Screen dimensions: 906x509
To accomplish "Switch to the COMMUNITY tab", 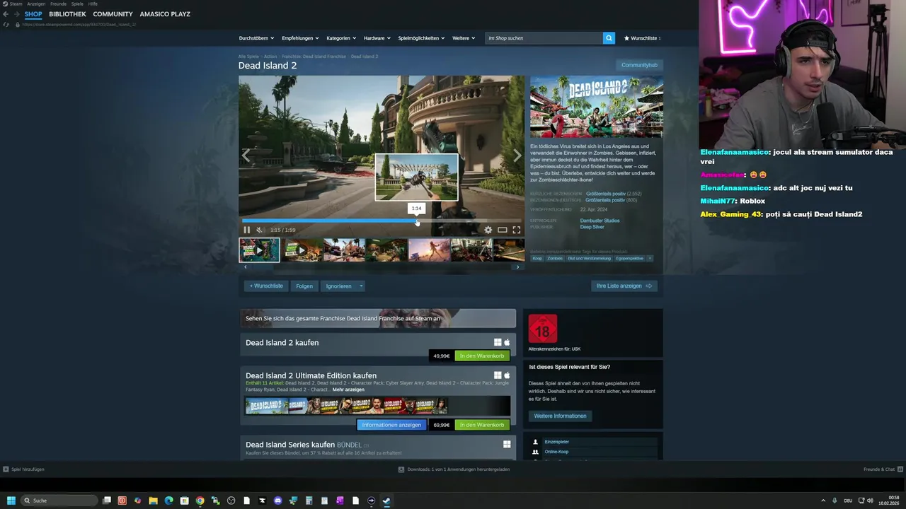I will [x=113, y=14].
